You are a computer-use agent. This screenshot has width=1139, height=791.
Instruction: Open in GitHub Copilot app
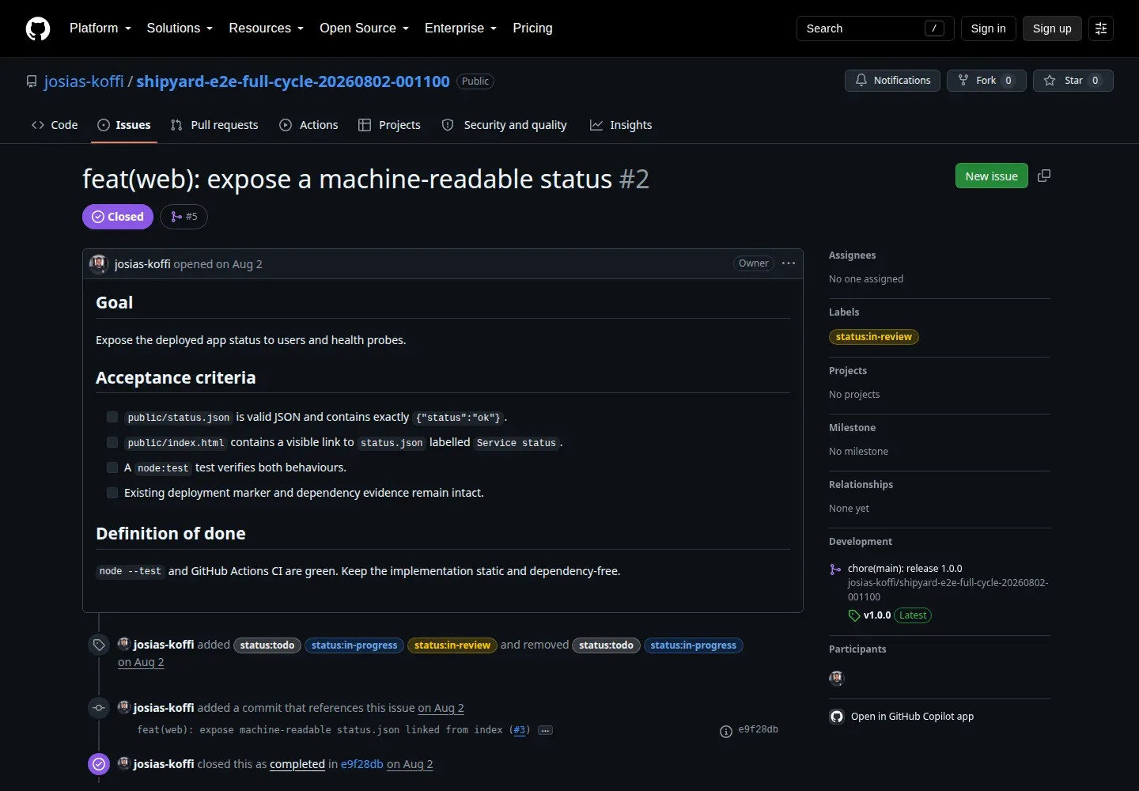click(x=902, y=717)
